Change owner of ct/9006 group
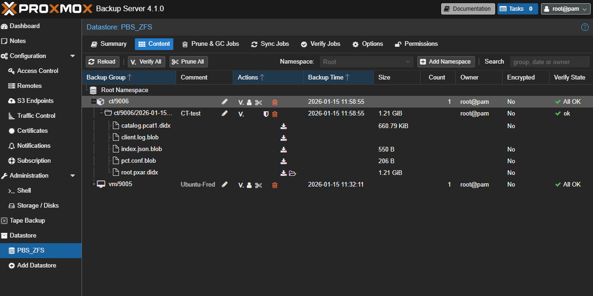This screenshot has width=593, height=296. [x=249, y=102]
